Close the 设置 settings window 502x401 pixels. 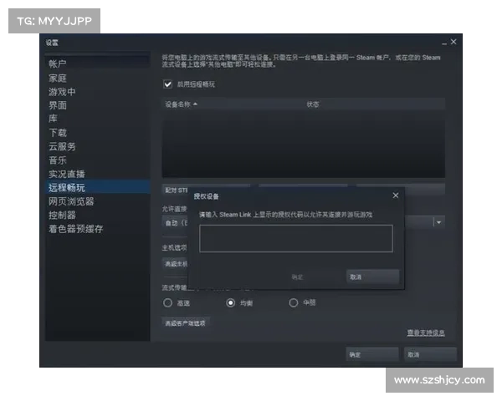[453, 42]
